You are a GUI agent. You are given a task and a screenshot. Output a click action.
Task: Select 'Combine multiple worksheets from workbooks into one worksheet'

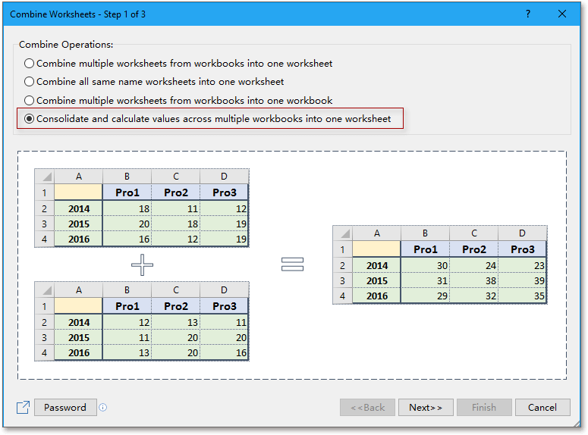tap(30, 64)
